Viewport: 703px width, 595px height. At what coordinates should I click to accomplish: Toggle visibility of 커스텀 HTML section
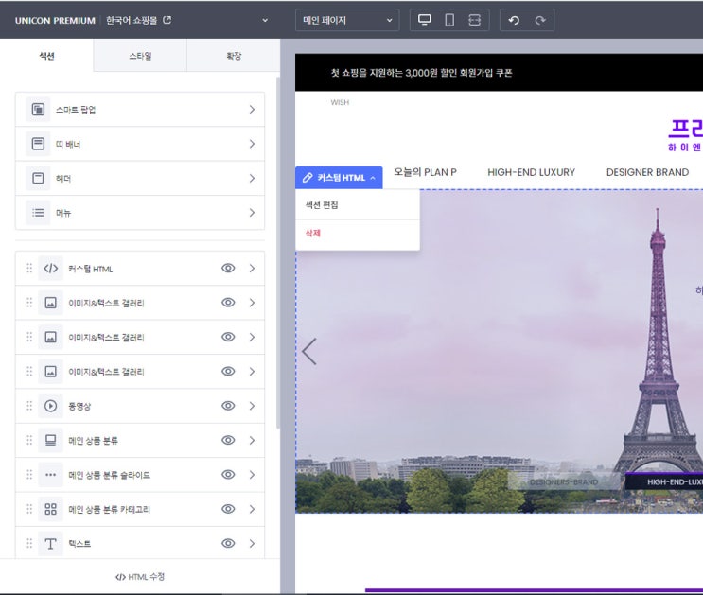[228, 268]
